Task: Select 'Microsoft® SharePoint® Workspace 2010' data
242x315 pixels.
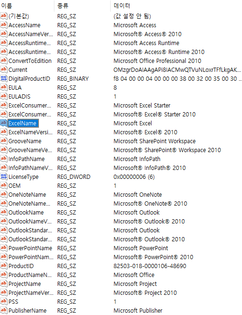Action: click(167, 150)
